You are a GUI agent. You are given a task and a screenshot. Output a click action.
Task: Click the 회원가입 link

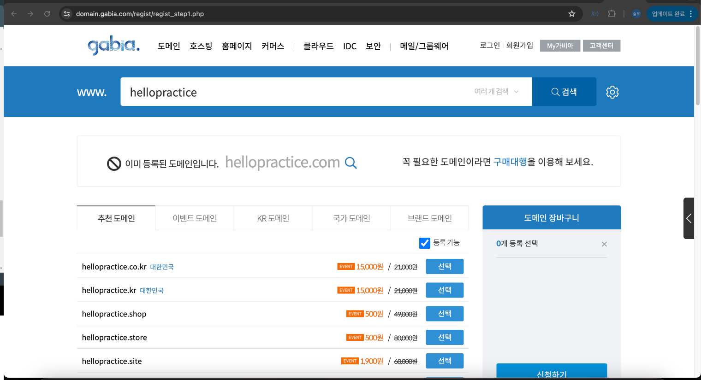(520, 45)
